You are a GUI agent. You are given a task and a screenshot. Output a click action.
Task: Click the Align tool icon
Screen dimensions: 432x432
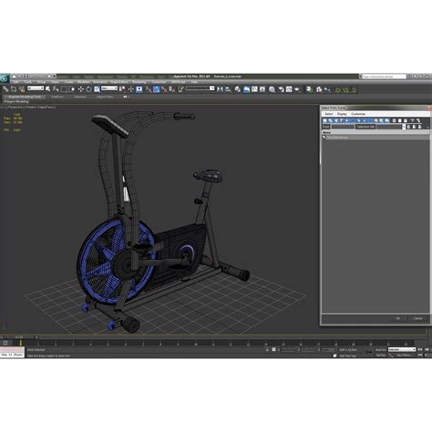[228, 89]
